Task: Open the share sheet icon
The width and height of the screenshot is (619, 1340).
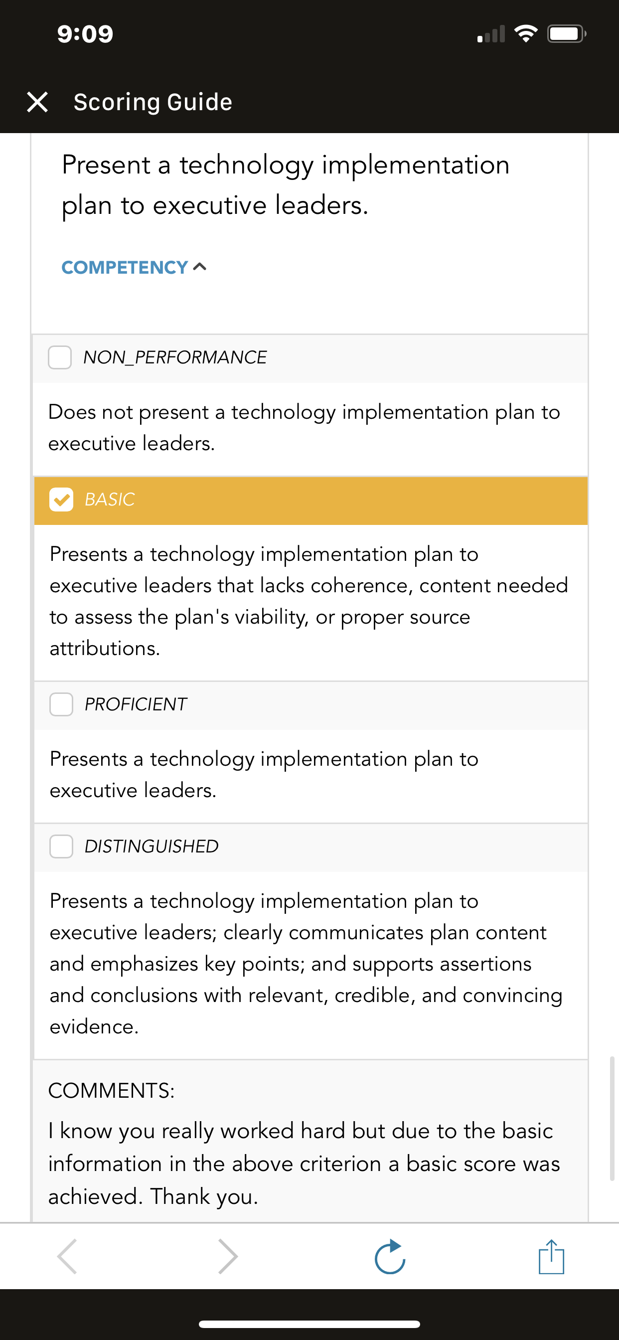Action: click(x=551, y=1256)
